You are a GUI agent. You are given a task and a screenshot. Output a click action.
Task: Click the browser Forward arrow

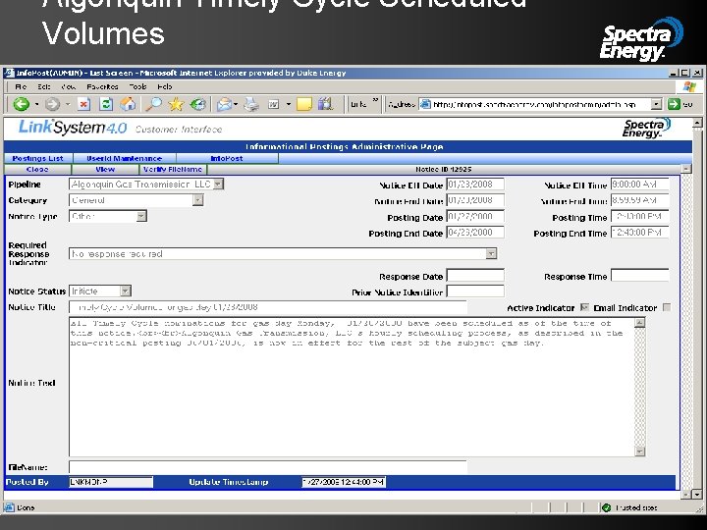52,105
